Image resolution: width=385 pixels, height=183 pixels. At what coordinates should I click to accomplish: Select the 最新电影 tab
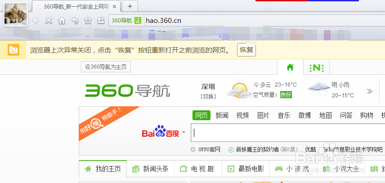pos(245,169)
